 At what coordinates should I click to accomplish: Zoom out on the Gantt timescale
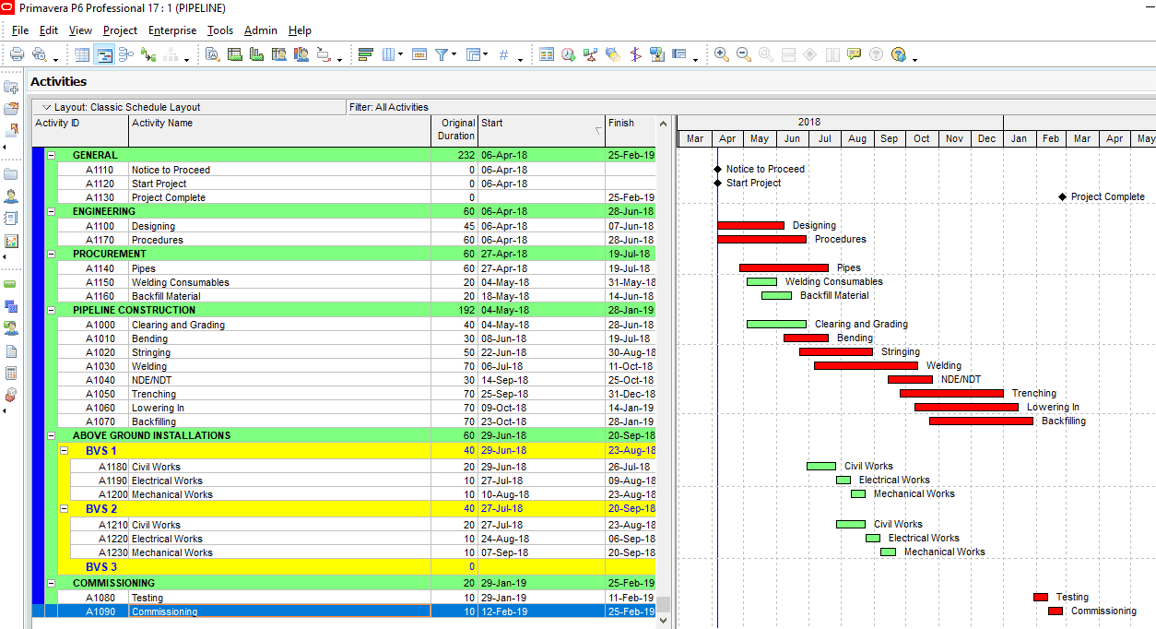[x=743, y=54]
